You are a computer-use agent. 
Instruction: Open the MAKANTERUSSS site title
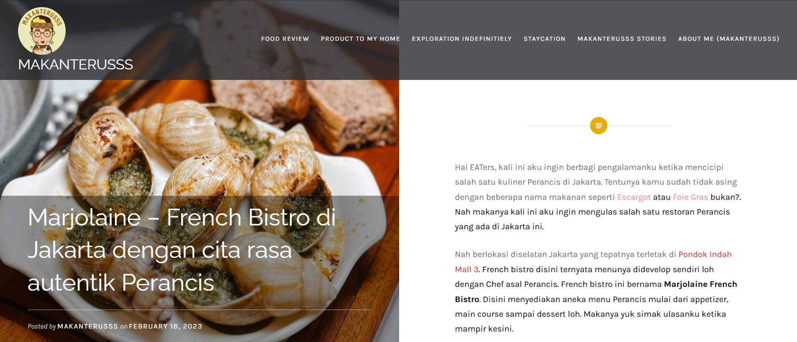tap(76, 64)
